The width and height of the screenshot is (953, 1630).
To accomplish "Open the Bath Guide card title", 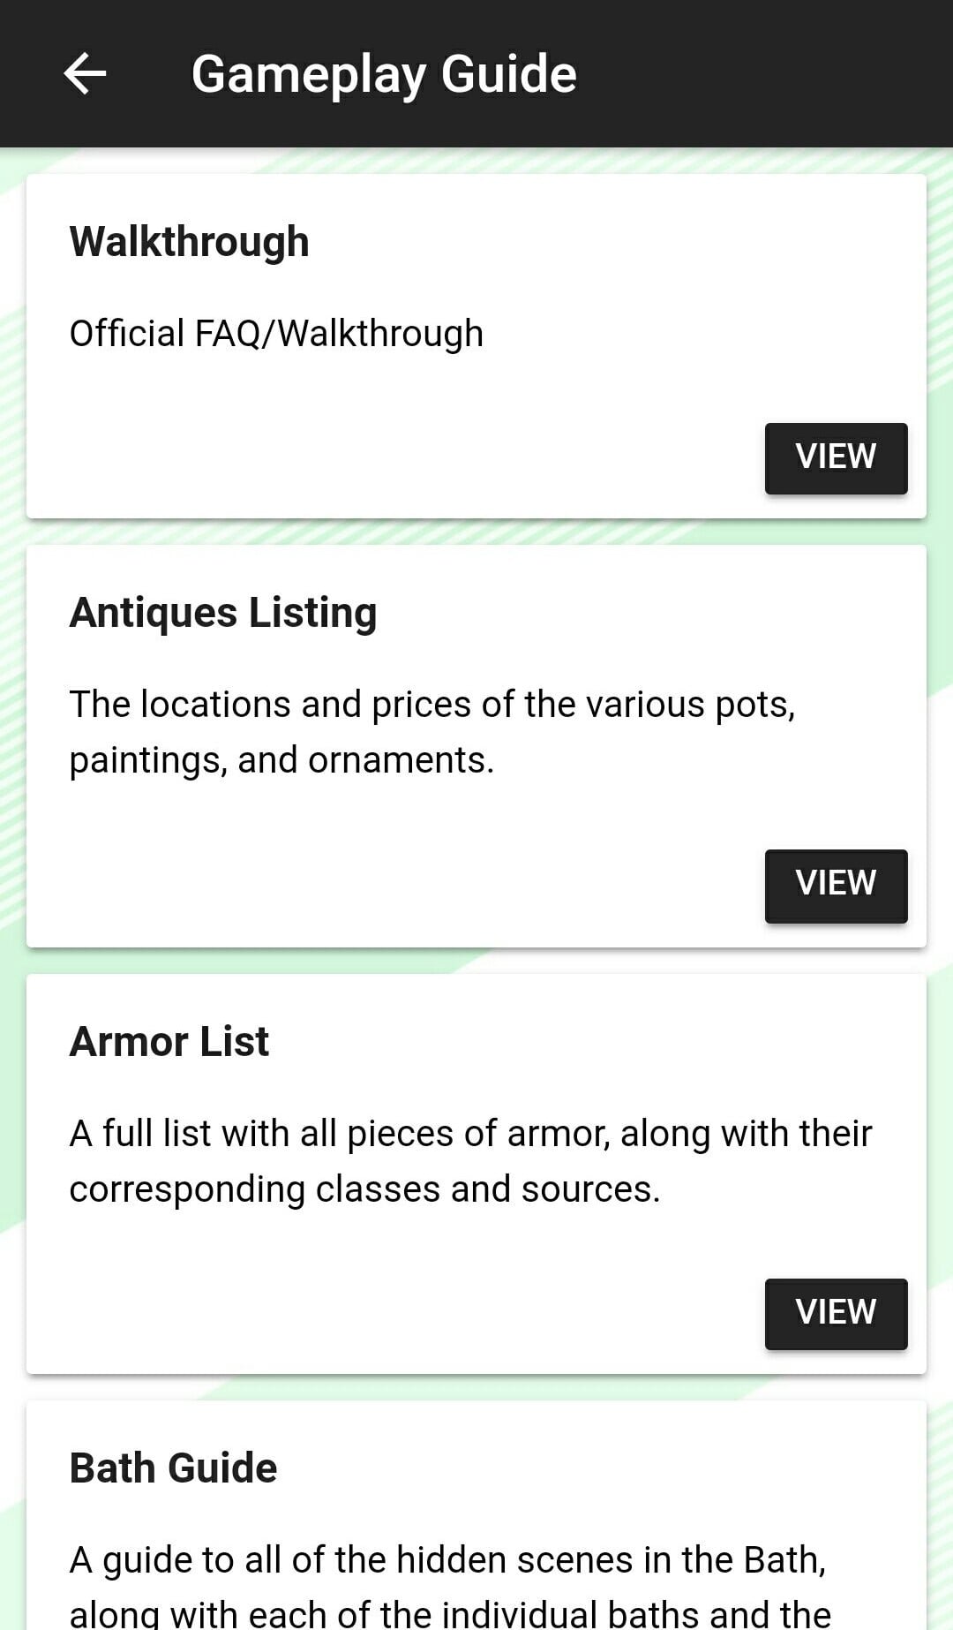I will click(174, 1468).
